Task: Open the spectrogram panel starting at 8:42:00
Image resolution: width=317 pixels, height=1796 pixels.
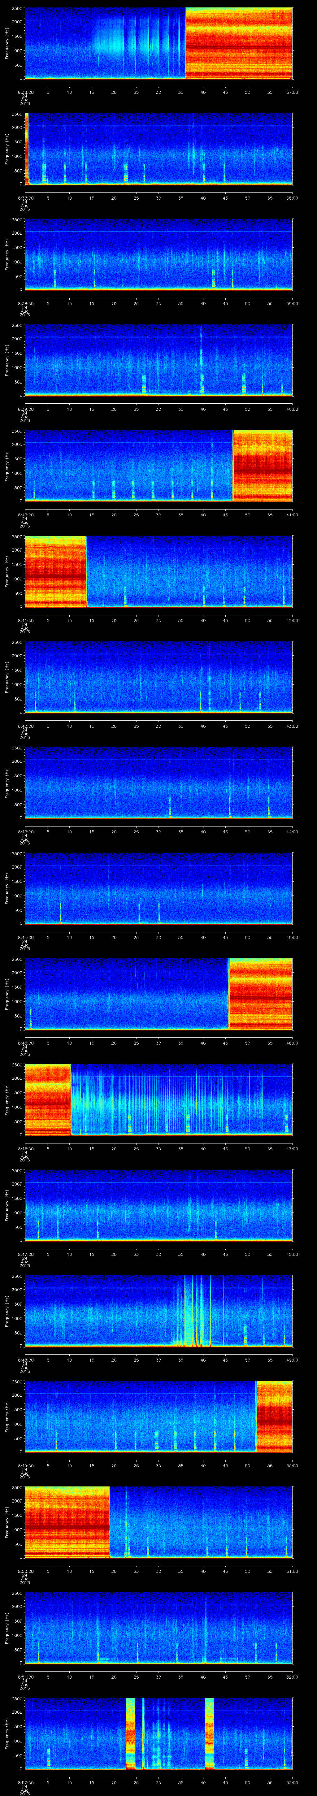Action: point(158,677)
